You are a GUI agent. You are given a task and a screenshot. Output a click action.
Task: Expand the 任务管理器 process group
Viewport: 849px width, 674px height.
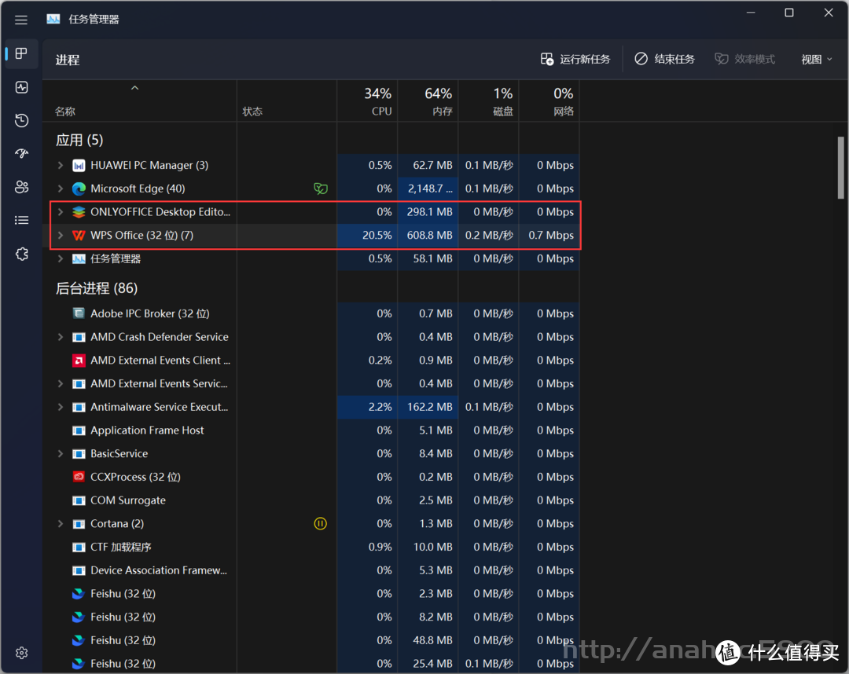[60, 258]
